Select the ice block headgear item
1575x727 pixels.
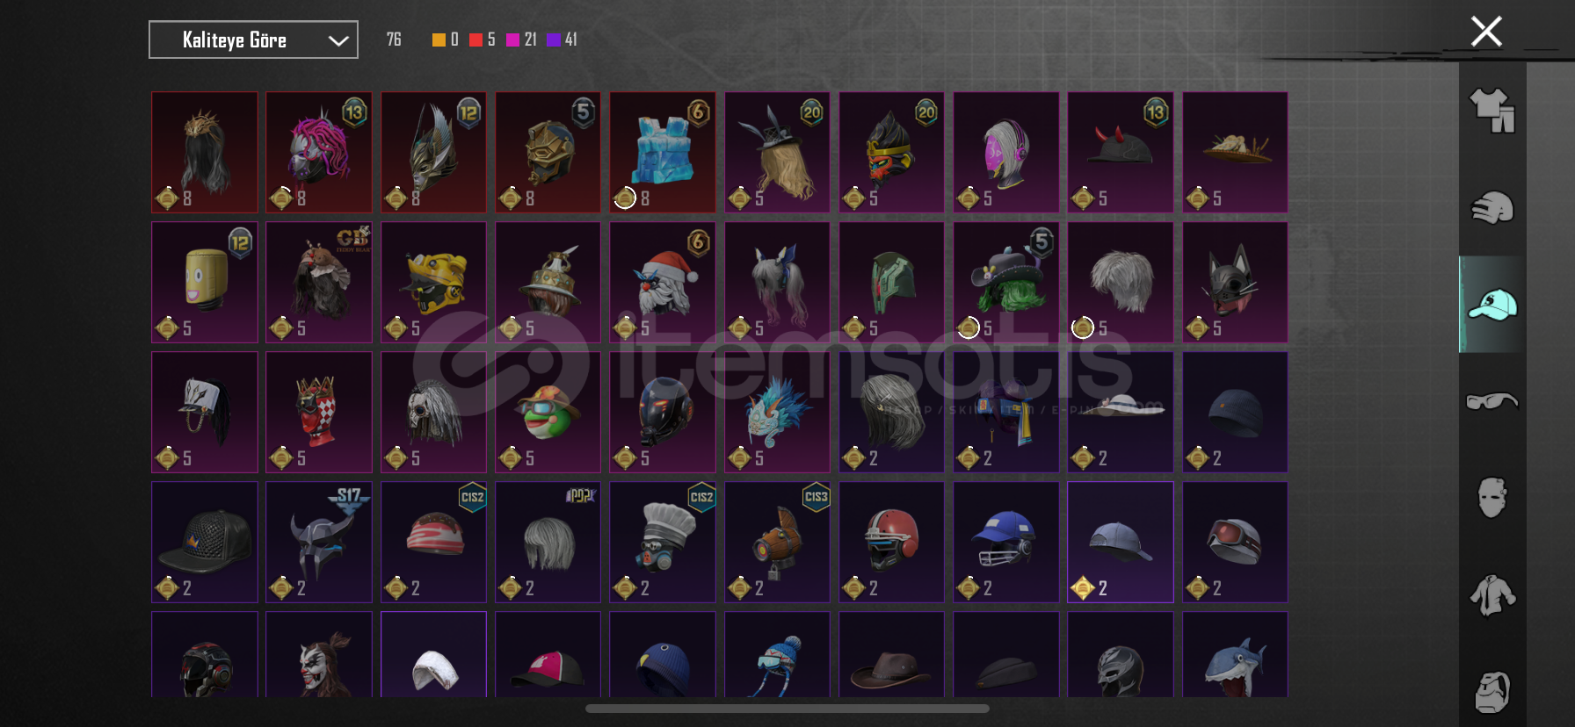[x=663, y=153]
